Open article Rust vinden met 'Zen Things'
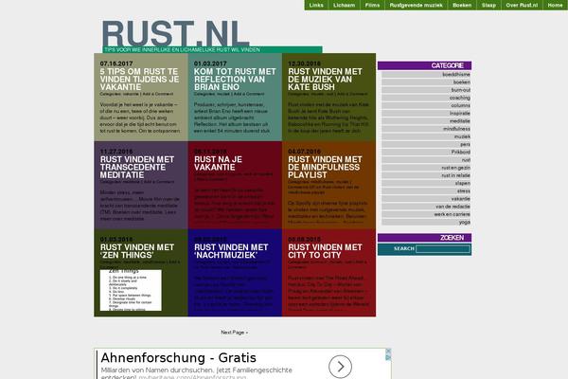Image resolution: width=568 pixels, height=379 pixels. coord(137,251)
